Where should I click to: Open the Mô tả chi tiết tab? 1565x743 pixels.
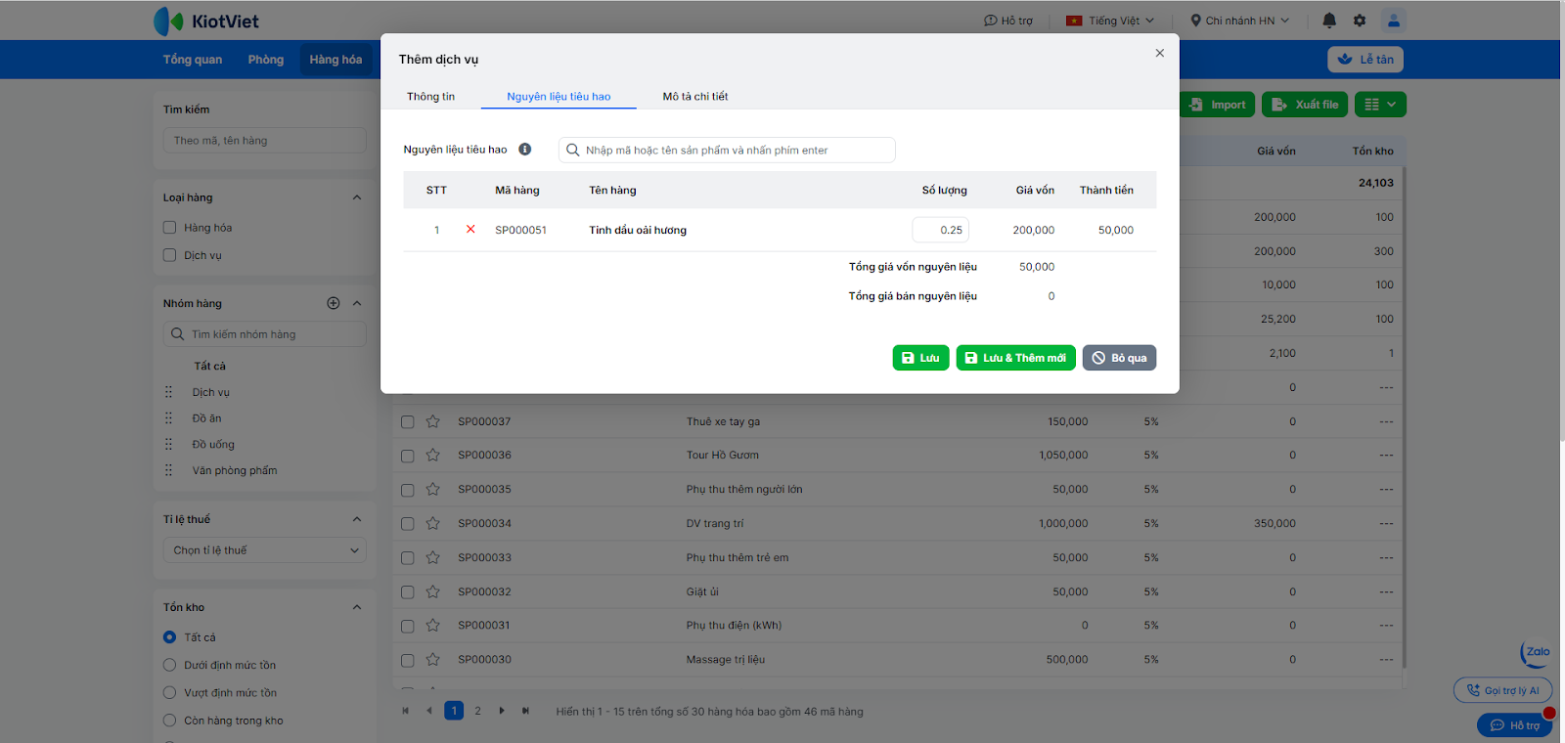click(694, 97)
